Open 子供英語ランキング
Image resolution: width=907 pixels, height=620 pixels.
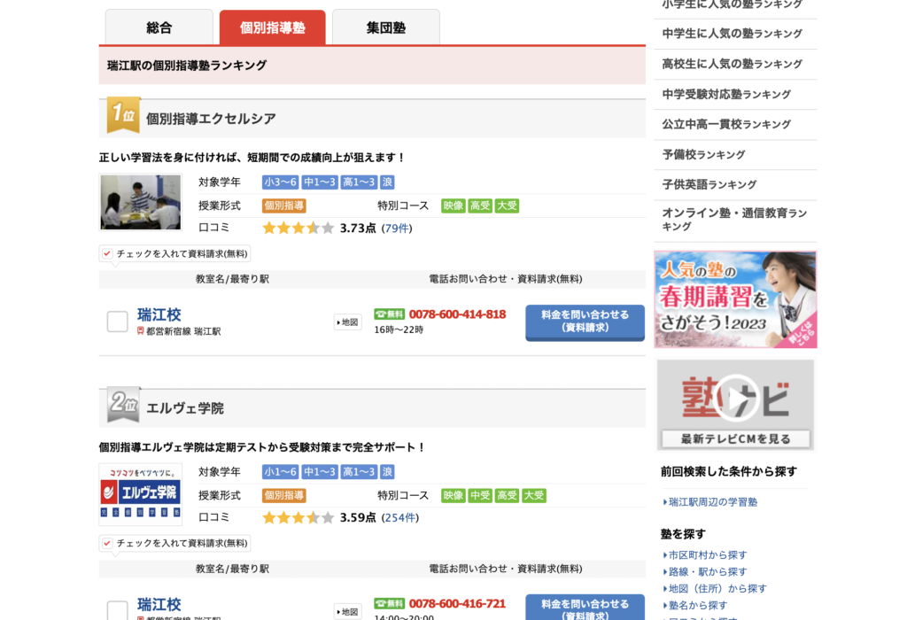click(709, 184)
